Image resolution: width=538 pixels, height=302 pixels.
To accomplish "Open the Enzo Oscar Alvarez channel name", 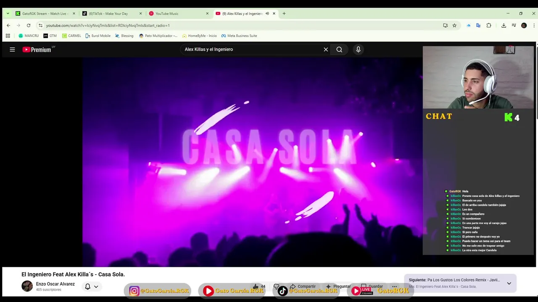I will [55, 284].
